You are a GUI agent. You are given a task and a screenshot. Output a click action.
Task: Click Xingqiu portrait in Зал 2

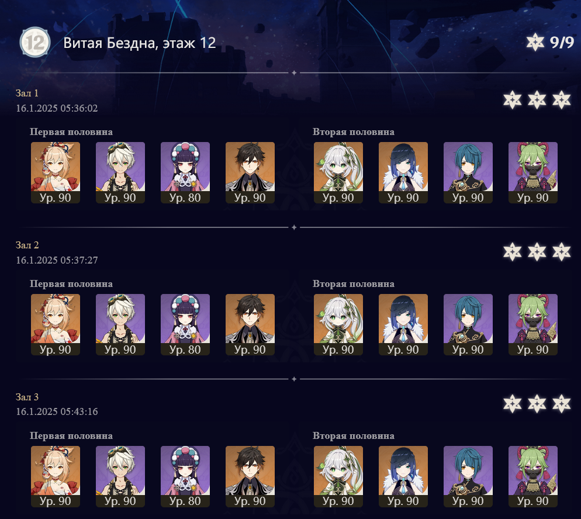pos(468,324)
